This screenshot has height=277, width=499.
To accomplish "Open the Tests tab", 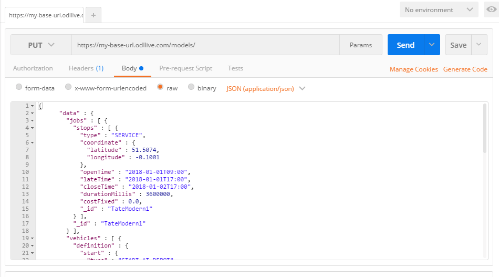I will [x=235, y=68].
